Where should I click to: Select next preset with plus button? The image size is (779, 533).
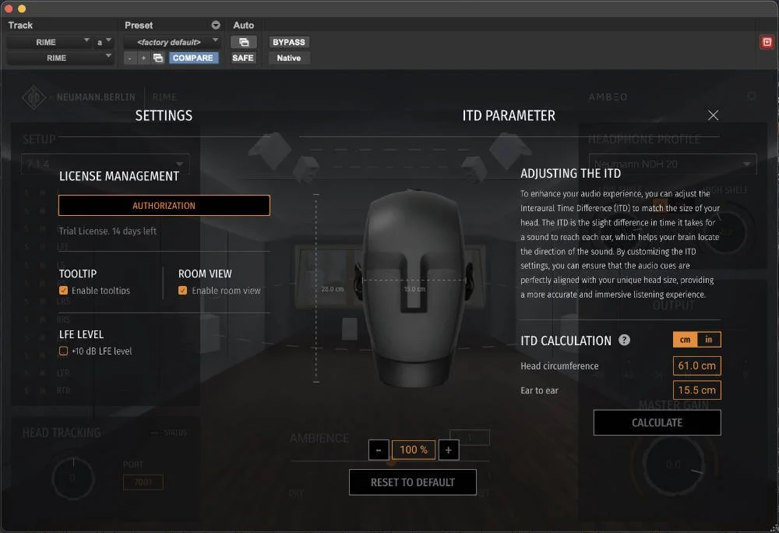point(143,58)
